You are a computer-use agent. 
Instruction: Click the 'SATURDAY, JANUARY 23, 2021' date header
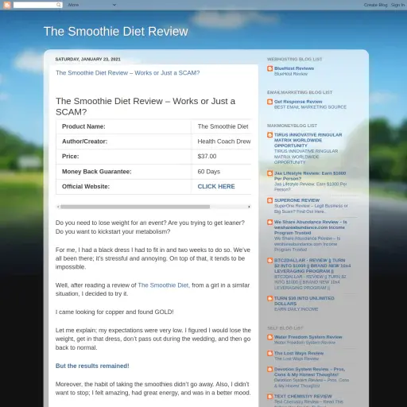click(88, 59)
